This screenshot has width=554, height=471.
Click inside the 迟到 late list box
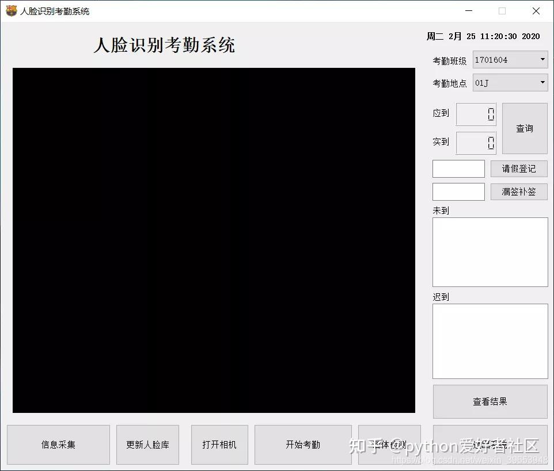click(x=490, y=340)
